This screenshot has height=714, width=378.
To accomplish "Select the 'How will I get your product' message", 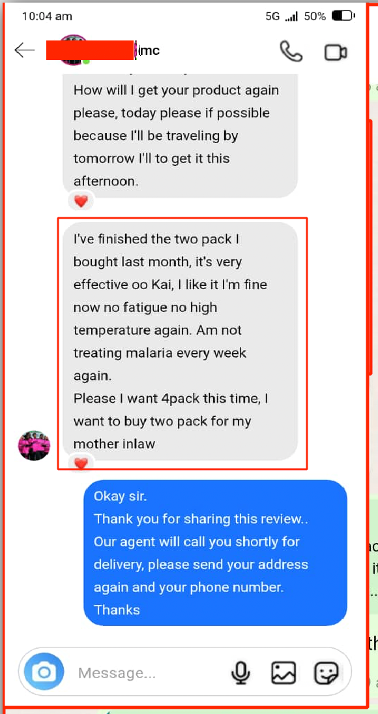I will pos(180,136).
